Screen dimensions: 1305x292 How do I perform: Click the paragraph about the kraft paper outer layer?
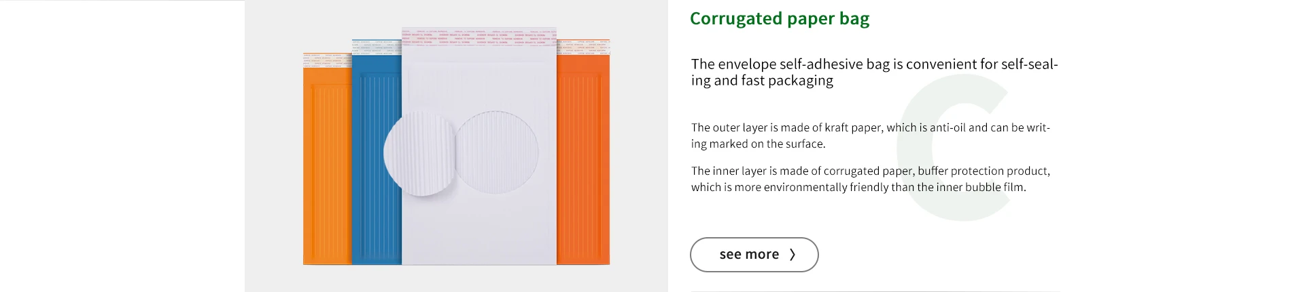pos(870,135)
